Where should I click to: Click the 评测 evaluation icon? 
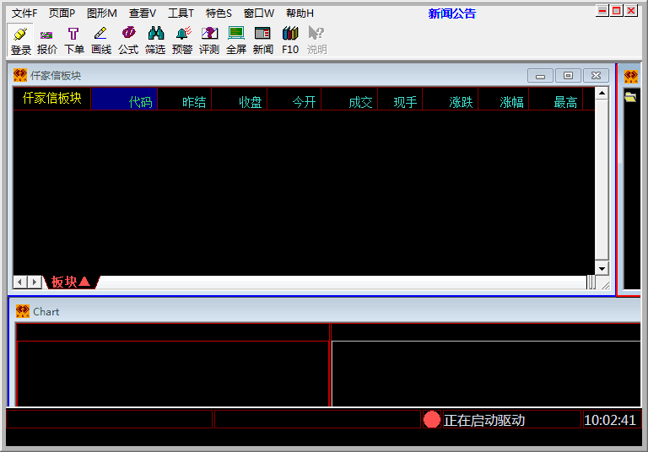point(209,40)
